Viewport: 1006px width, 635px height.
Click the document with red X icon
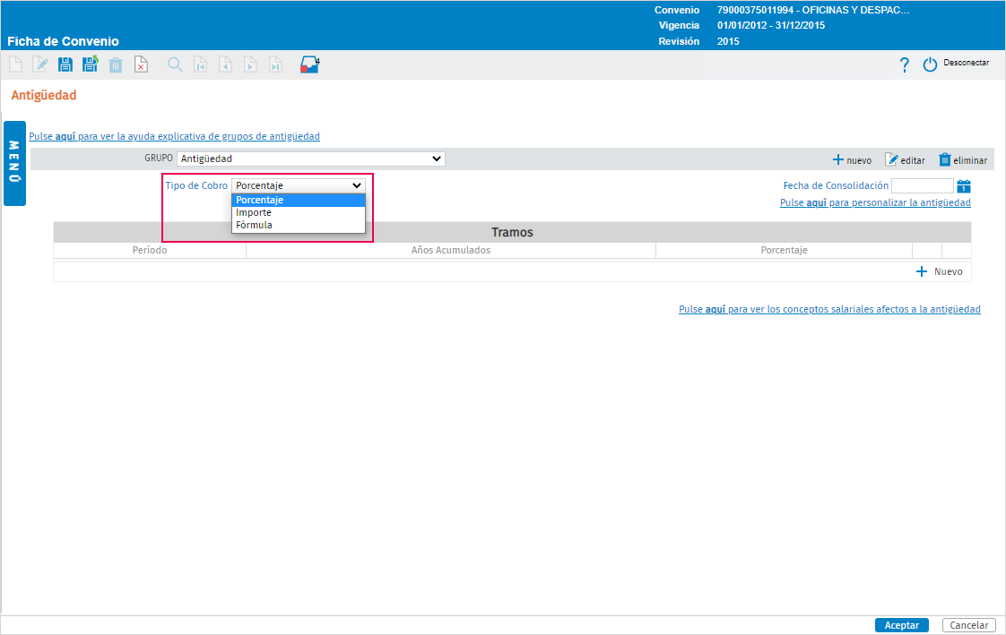point(141,64)
